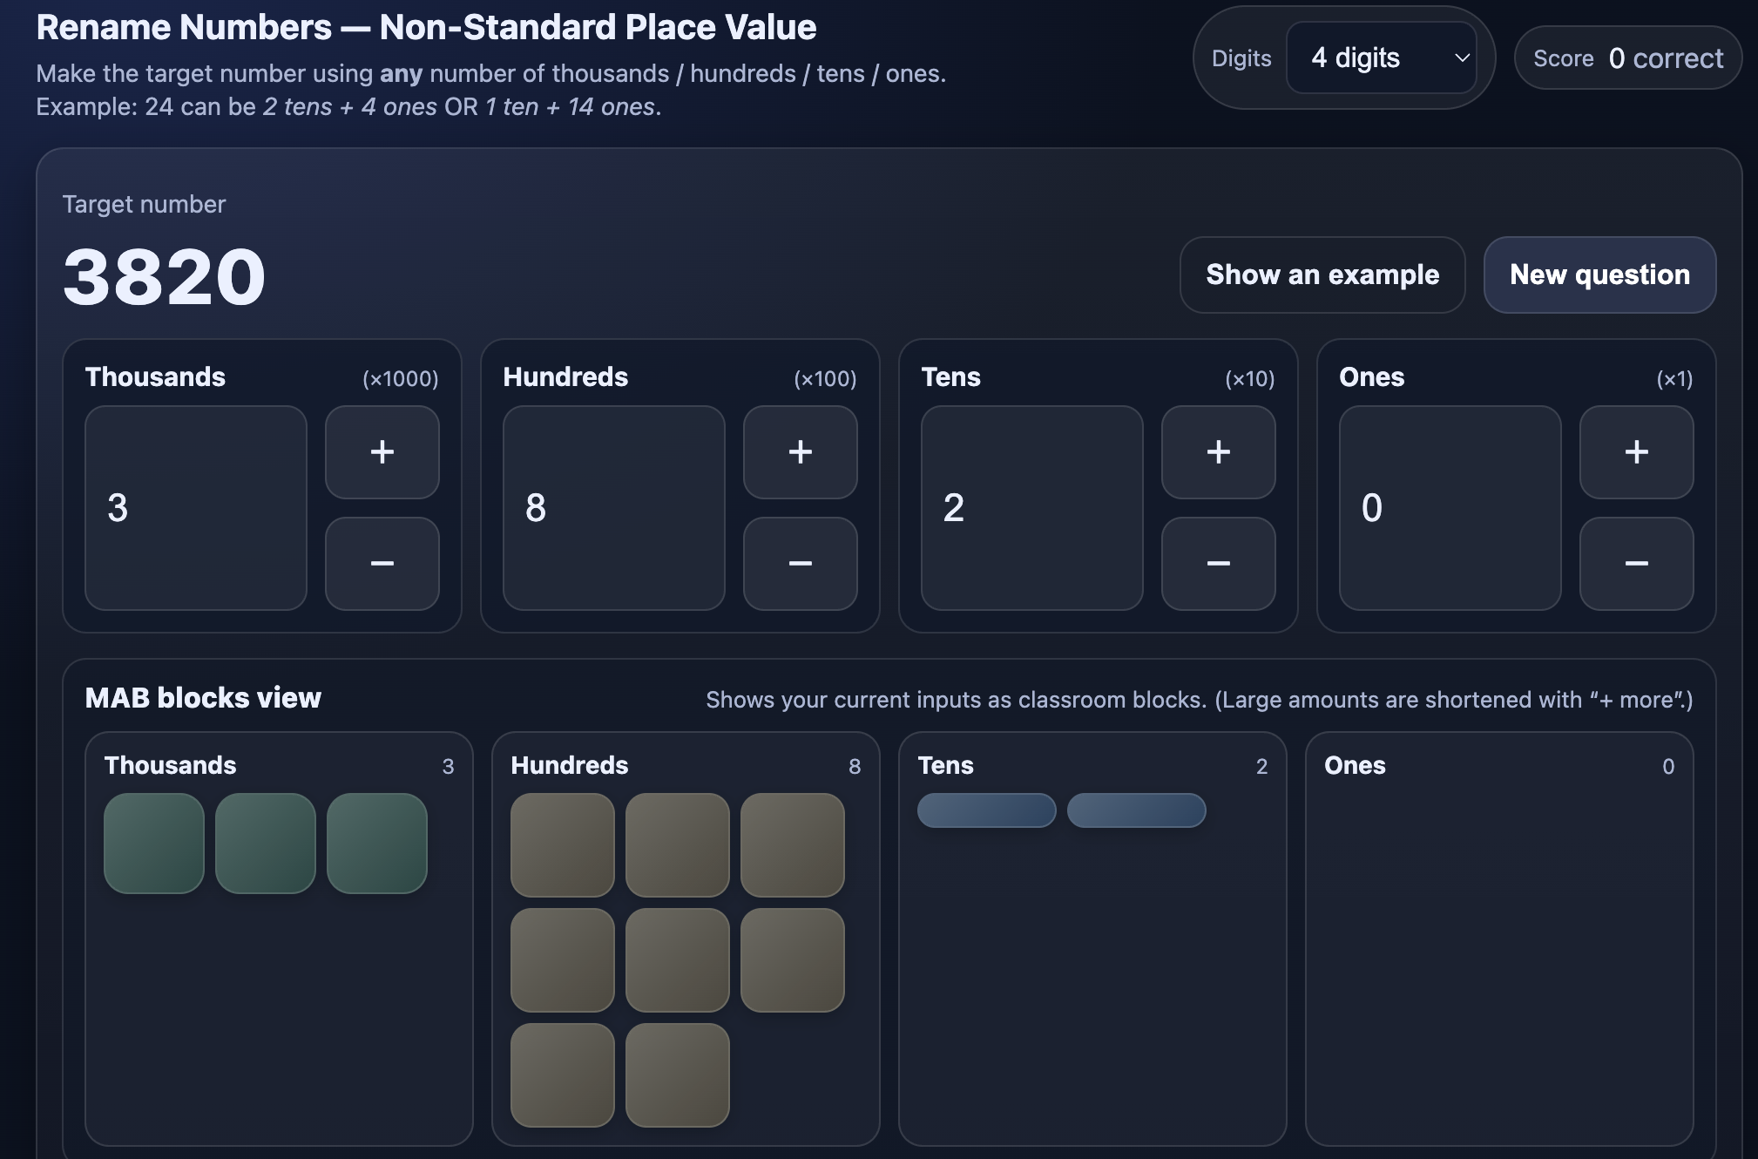Click the first green thousands block
The width and height of the screenshot is (1758, 1159).
154,844
